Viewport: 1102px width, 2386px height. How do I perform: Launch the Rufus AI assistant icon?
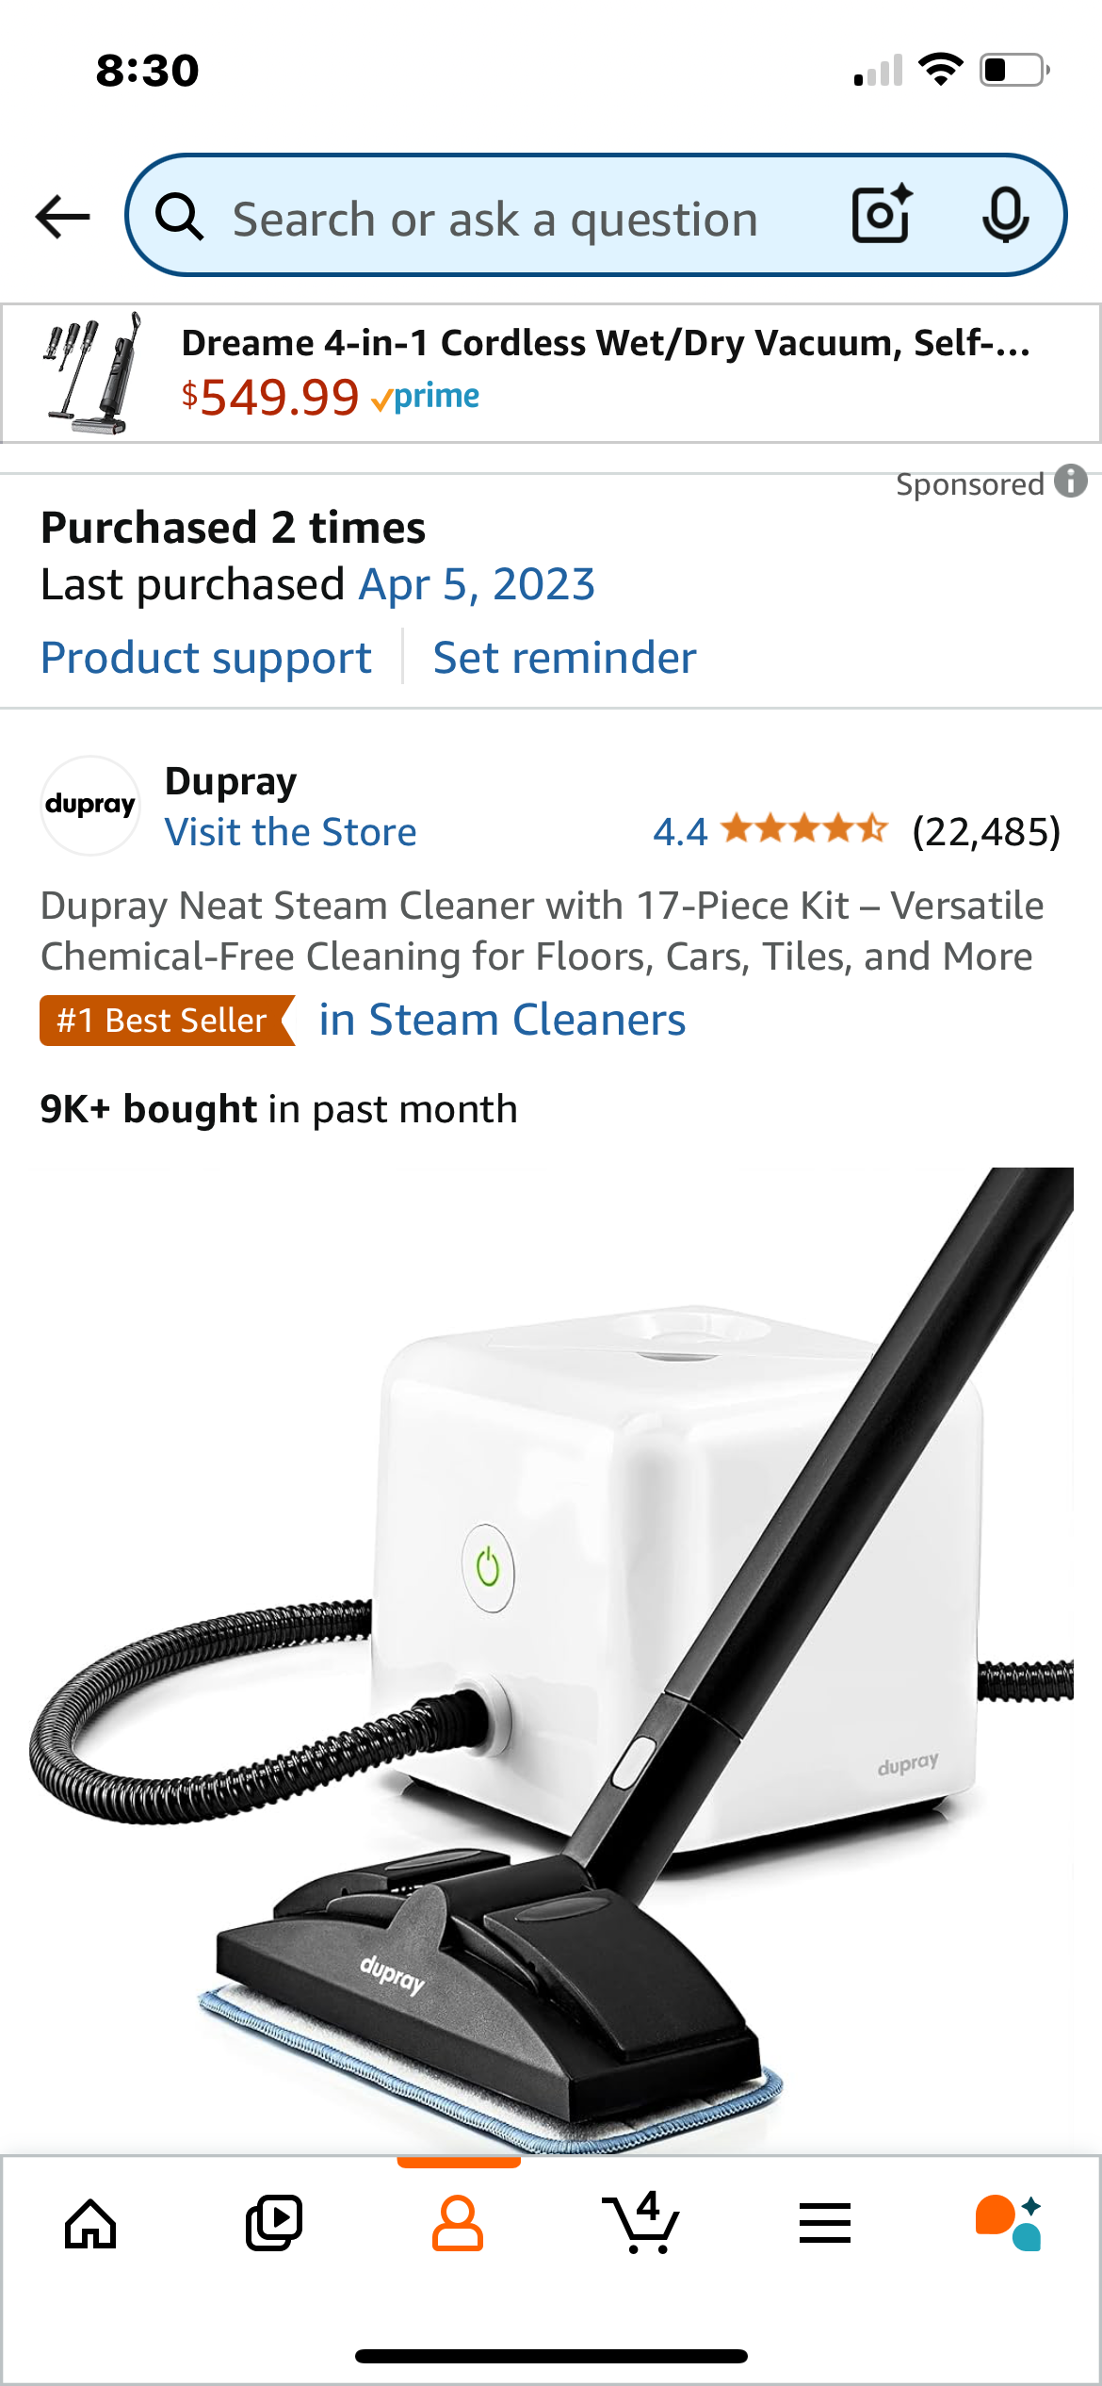[1009, 2223]
